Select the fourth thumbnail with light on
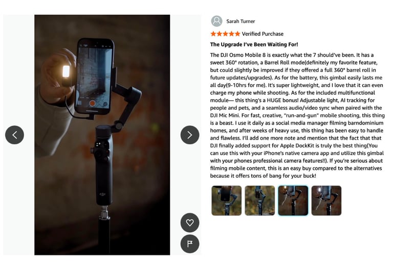Image resolution: width=393 pixels, height=268 pixels. click(326, 201)
